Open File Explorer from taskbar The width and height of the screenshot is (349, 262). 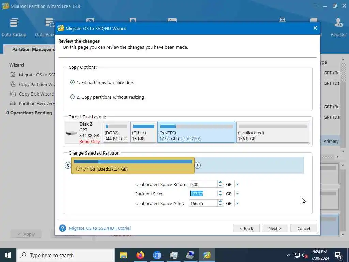point(123,255)
